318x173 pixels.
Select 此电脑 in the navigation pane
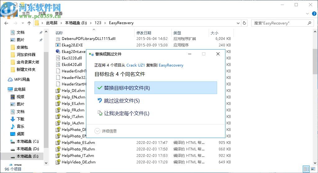click(20, 89)
